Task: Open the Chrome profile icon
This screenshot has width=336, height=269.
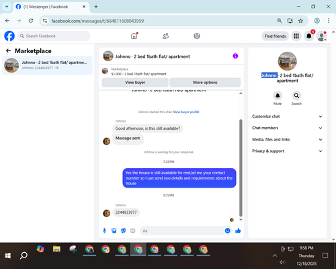Action: tap(317, 21)
